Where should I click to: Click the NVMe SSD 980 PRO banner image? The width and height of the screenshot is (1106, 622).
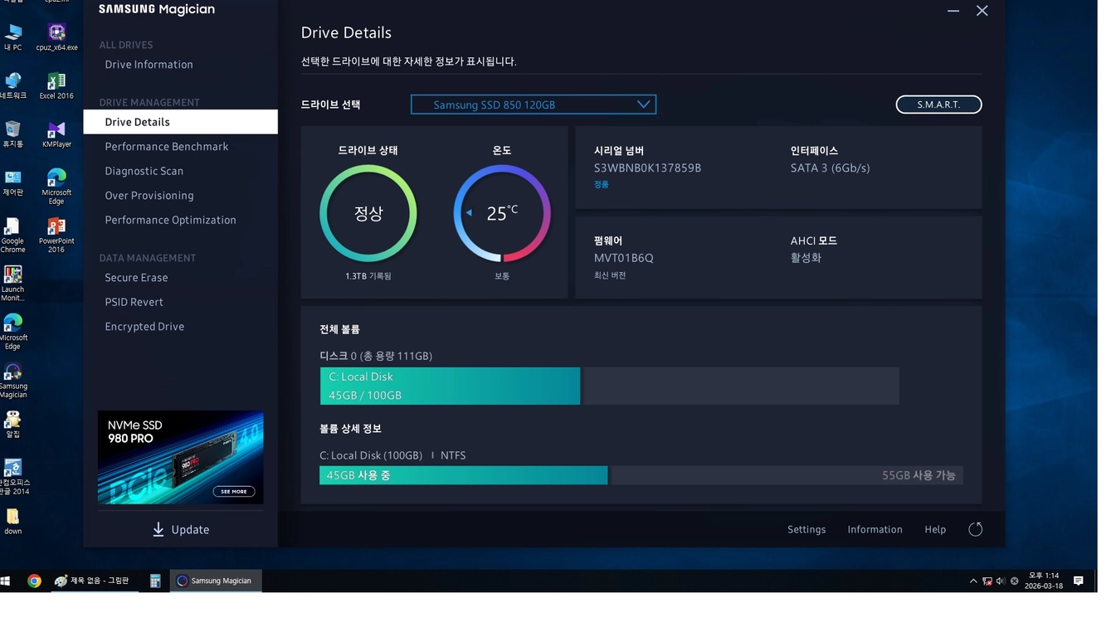181,458
